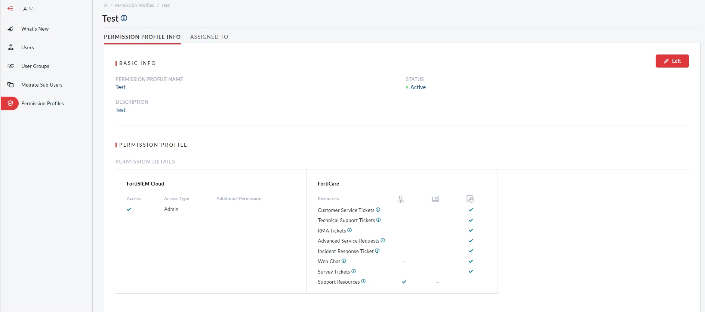
Task: Click the Active status value
Action: tap(418, 87)
